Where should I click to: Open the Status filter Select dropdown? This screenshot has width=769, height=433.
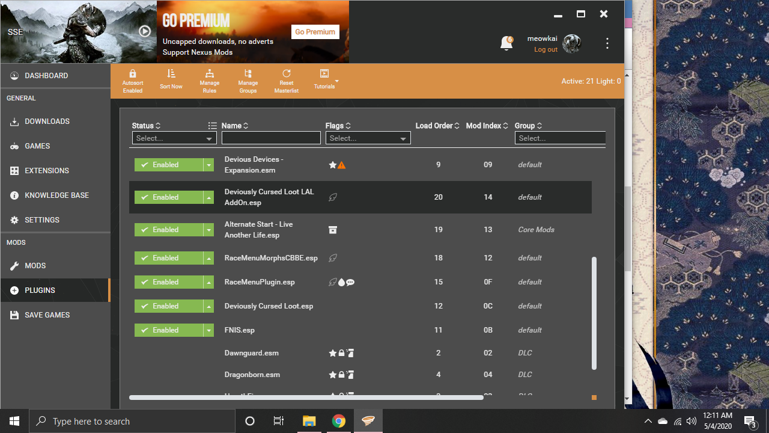pyautogui.click(x=174, y=138)
